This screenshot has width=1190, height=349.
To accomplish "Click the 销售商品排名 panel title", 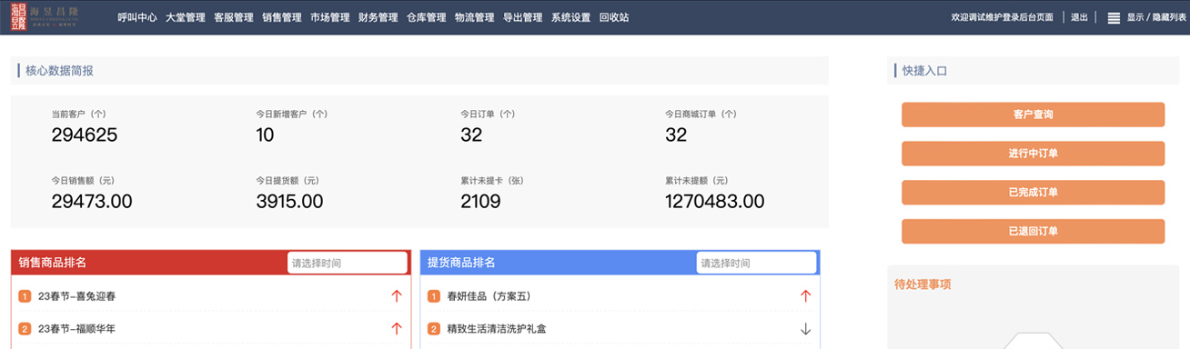I will [x=53, y=263].
